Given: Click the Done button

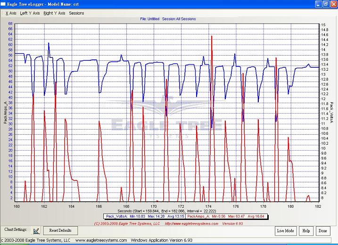Looking at the screenshot, I should [323, 230].
